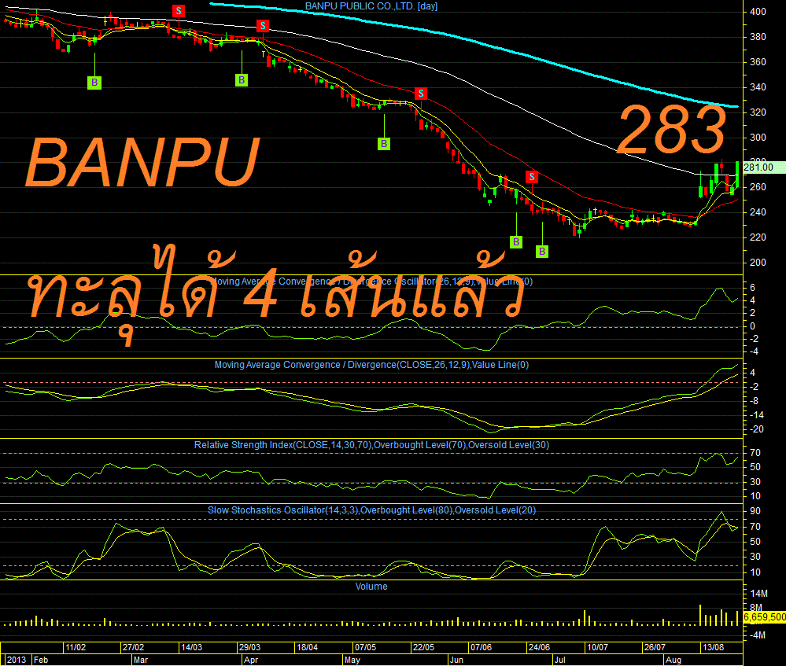Click the S sell marker in early May
This screenshot has height=666, width=786.
pos(421,94)
